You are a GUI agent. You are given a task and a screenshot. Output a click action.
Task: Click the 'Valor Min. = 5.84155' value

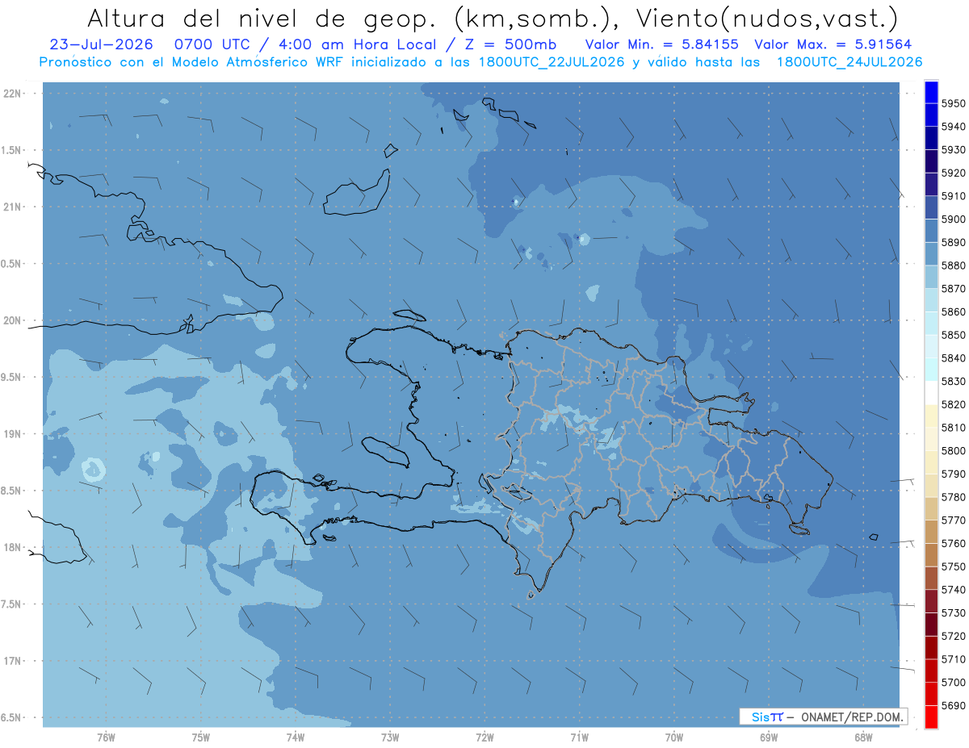(x=664, y=44)
